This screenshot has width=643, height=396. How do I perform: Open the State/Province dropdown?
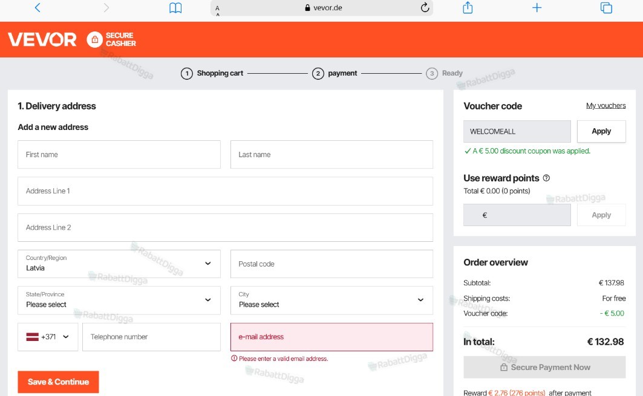coord(119,300)
